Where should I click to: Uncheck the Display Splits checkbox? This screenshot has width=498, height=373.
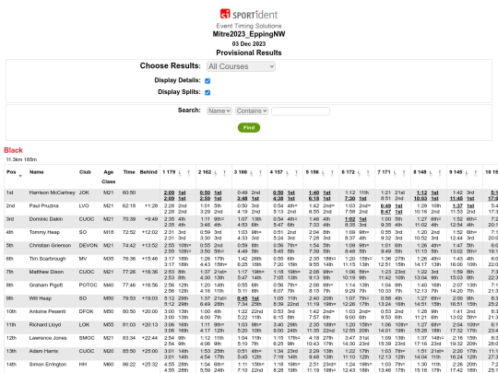(x=207, y=93)
